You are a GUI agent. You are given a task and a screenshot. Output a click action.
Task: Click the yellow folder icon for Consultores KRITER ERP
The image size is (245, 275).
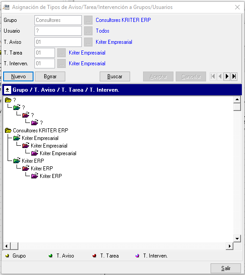[8, 131]
